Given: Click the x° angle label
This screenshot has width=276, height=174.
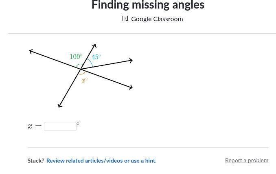Looking at the screenshot, I should pos(85,80).
